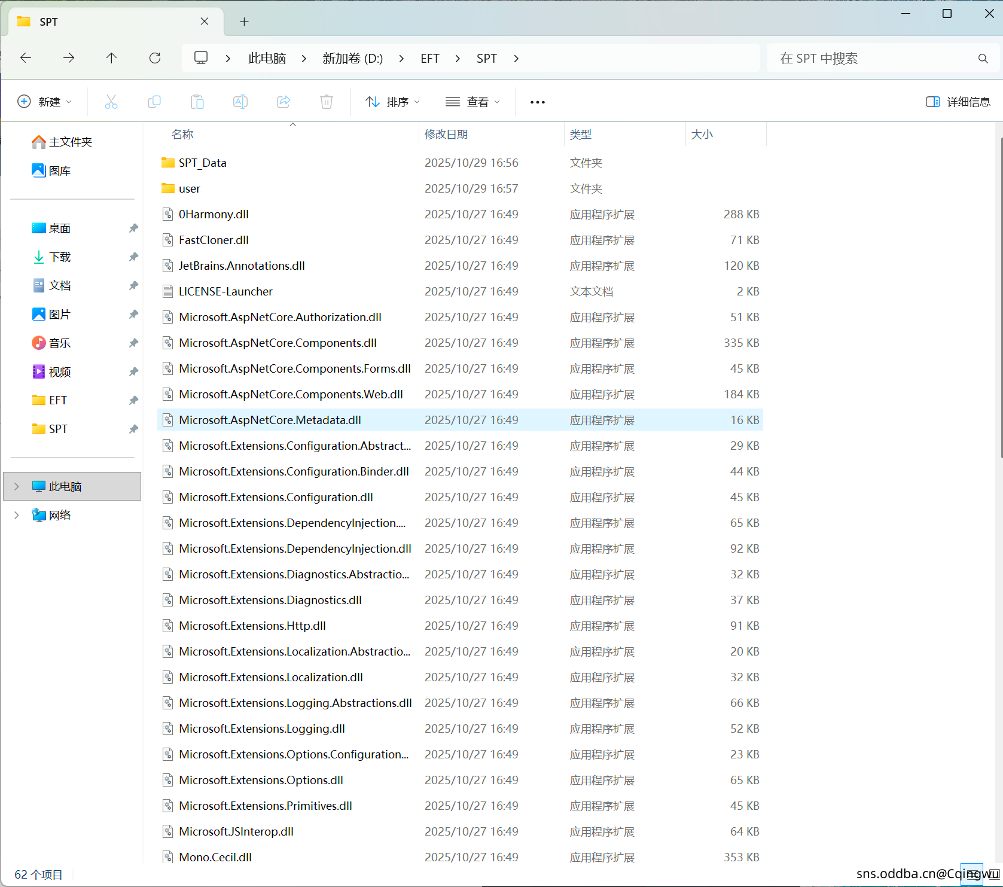Toggle the 详细信息 details pane
1003x887 pixels.
[x=958, y=102]
